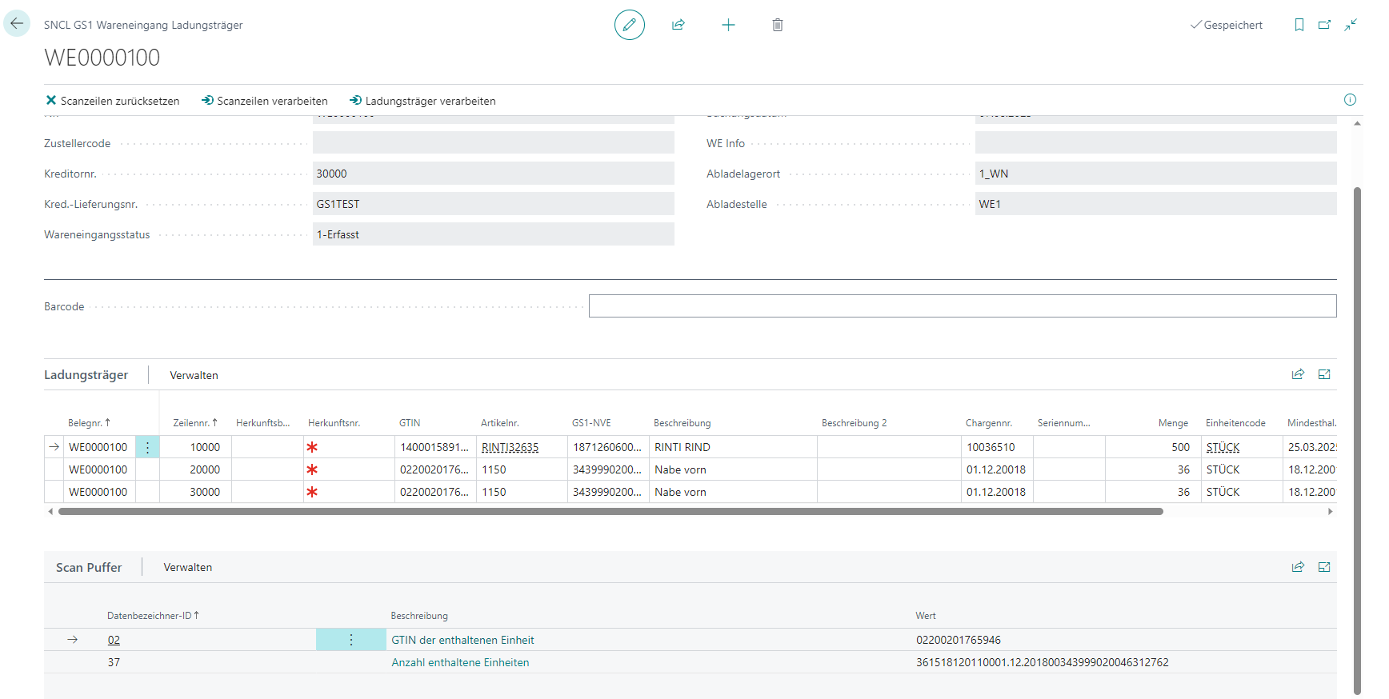Open Verwalten menu in Scan Puffer
This screenshot has height=699, width=1389.
[x=188, y=567]
